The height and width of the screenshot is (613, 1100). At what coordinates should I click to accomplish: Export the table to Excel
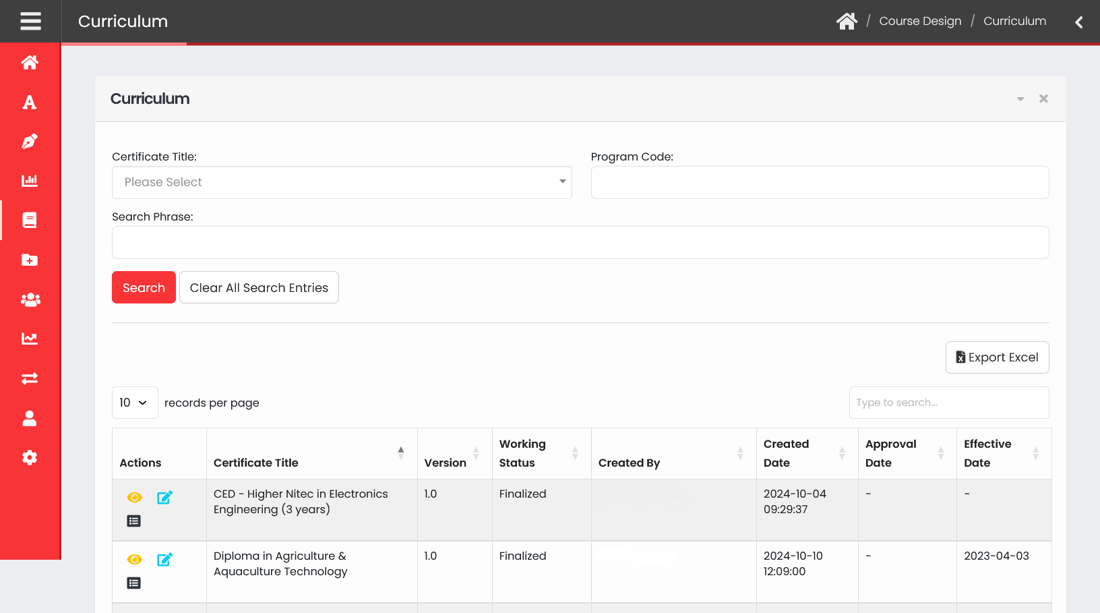[997, 357]
